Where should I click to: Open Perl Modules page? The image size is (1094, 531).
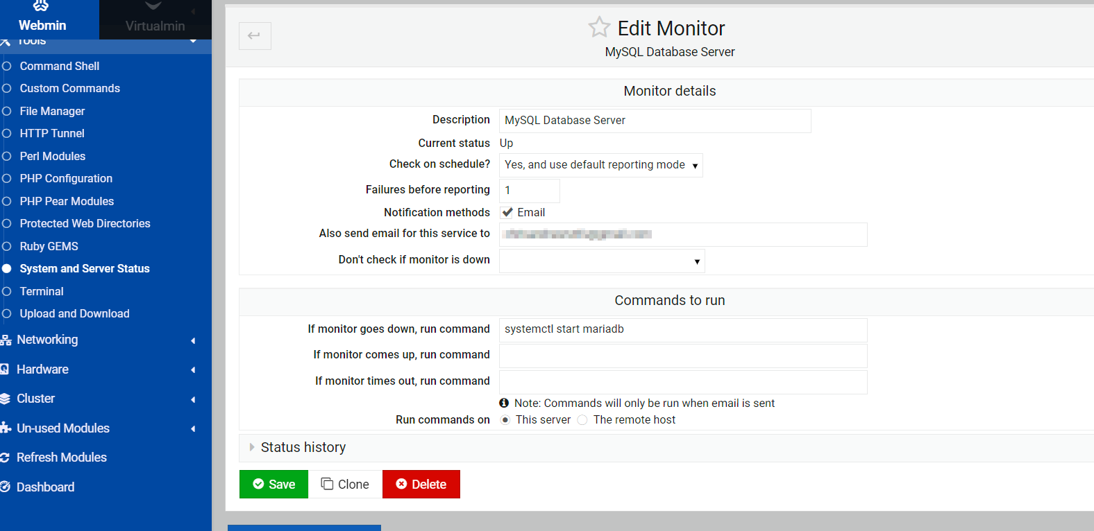(53, 156)
